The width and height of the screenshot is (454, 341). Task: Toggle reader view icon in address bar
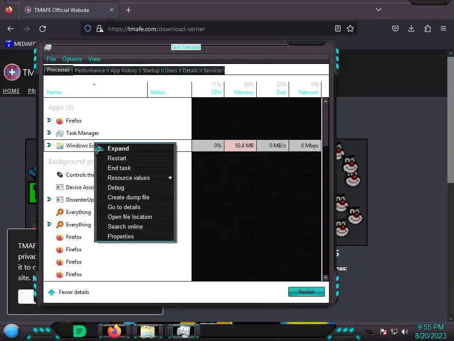click(x=337, y=28)
